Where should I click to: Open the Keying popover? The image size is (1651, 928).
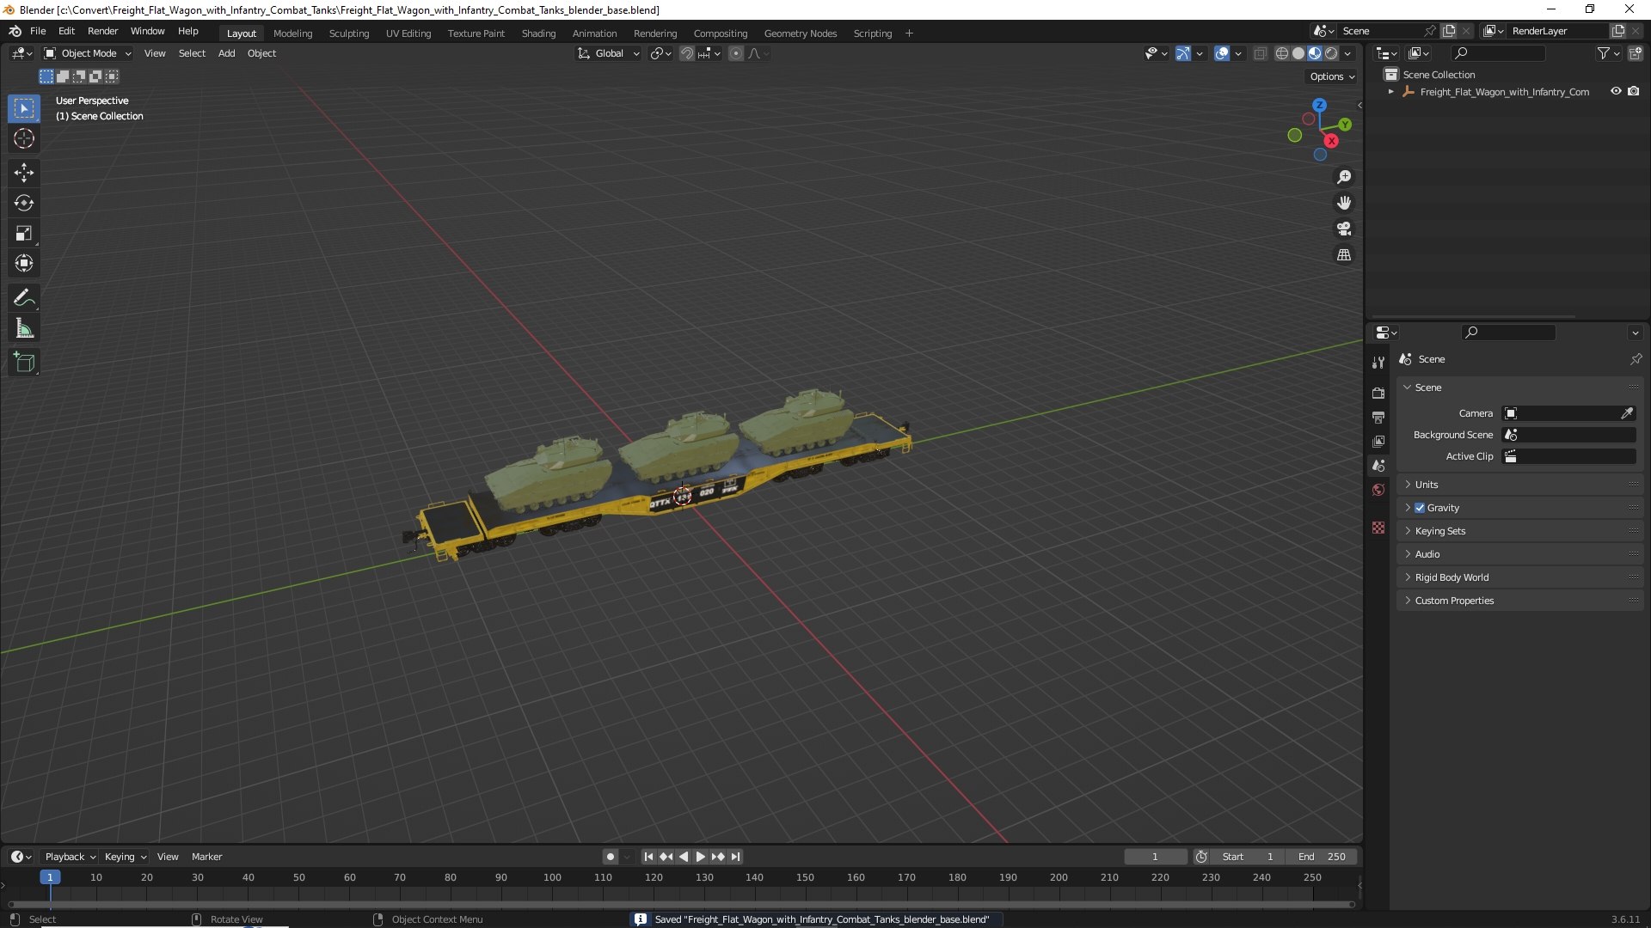coord(125,857)
